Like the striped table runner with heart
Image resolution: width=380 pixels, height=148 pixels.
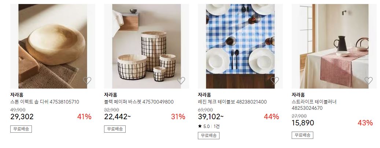(x=368, y=80)
